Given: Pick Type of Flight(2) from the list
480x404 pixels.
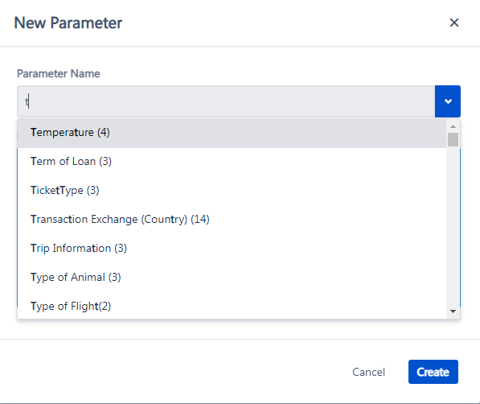Looking at the screenshot, I should [x=232, y=306].
